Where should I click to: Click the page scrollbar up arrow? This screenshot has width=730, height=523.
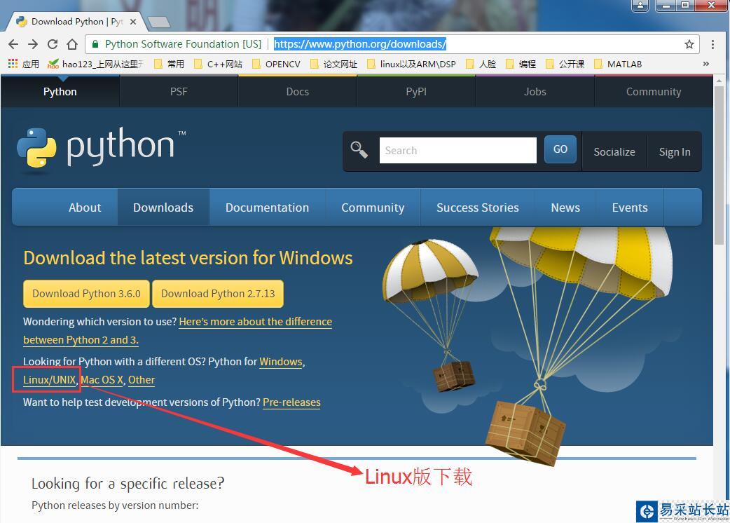click(x=719, y=81)
